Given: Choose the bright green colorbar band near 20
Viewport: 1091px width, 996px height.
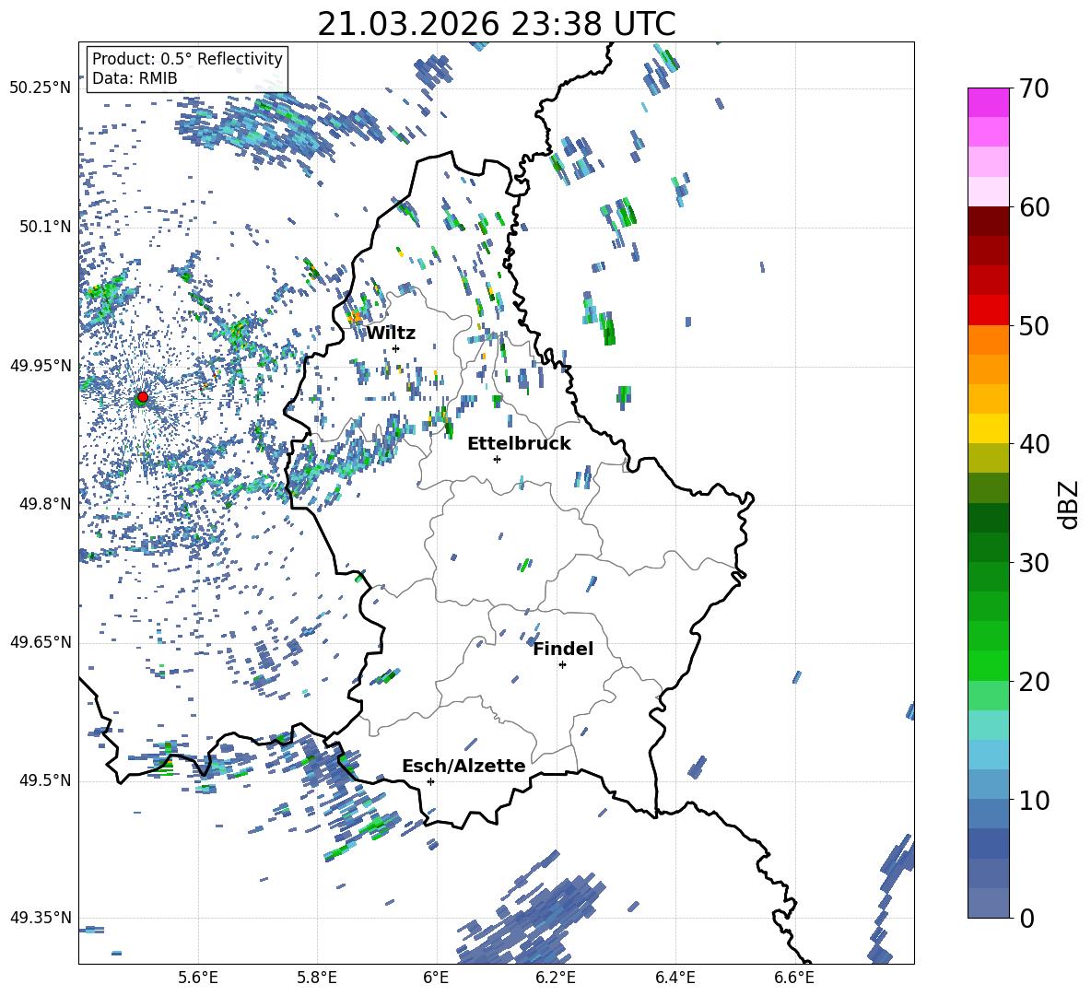Looking at the screenshot, I should (x=989, y=665).
